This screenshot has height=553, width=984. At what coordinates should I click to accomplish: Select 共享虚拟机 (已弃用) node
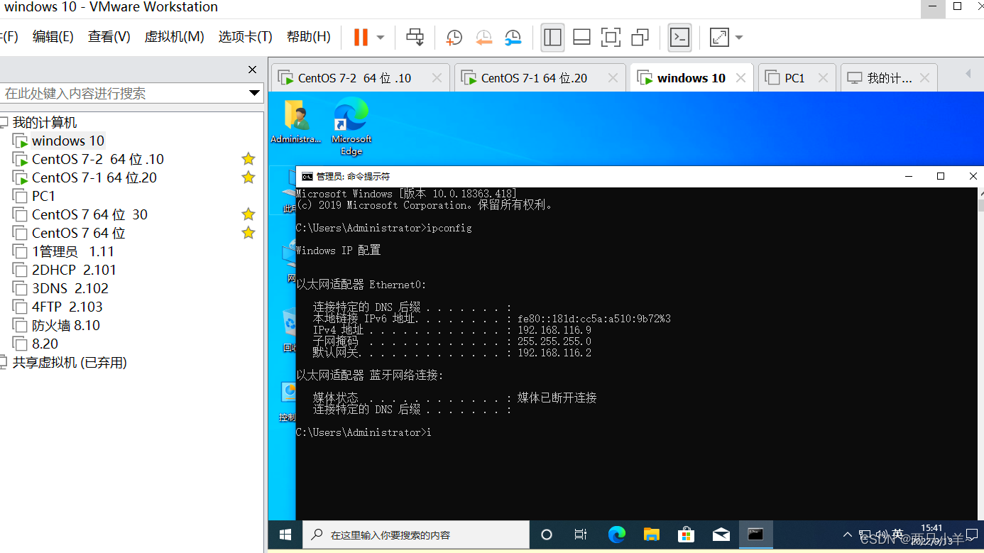[x=70, y=362]
